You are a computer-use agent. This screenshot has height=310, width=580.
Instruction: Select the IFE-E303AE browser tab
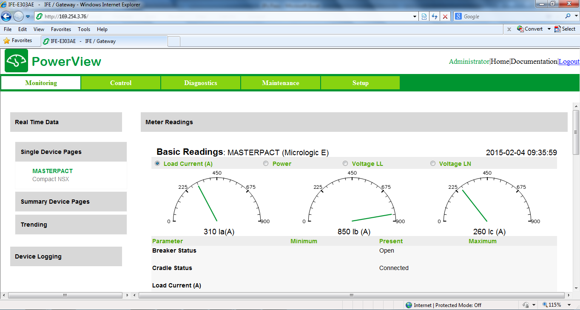click(104, 41)
